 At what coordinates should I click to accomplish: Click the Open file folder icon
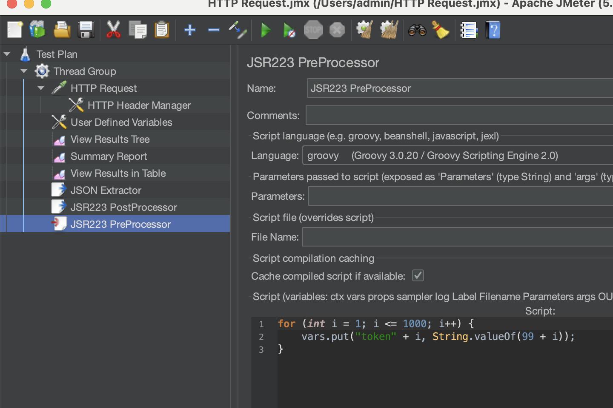[x=62, y=30]
